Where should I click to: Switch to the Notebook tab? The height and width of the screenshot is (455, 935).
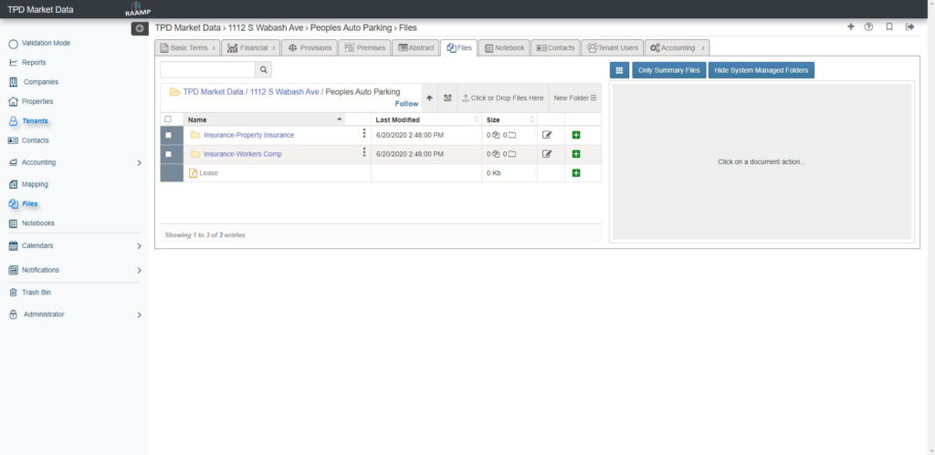(x=504, y=47)
